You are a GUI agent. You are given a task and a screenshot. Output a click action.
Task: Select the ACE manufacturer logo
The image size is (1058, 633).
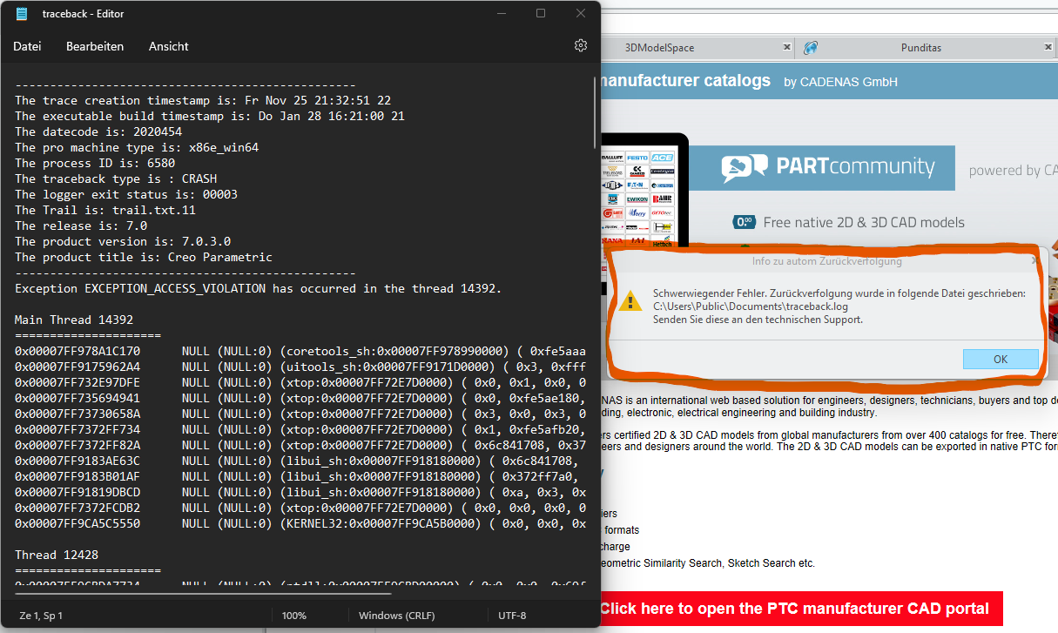pos(662,158)
